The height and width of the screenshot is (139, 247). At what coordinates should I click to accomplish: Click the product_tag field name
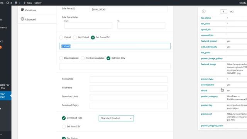click(x=206, y=105)
